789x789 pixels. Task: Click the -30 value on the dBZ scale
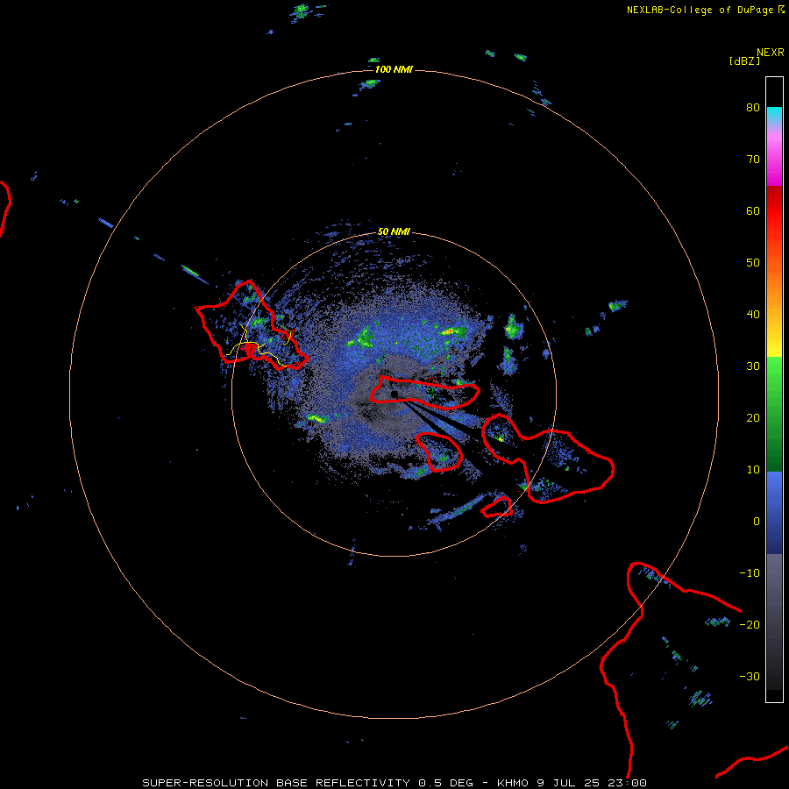[750, 677]
